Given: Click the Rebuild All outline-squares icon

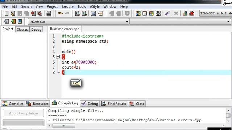Looking at the screenshot, I should pyautogui.click(x=158, y=13).
